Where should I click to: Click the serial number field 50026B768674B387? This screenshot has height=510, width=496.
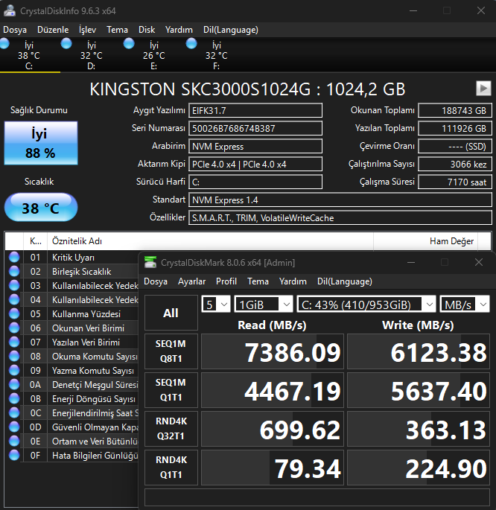(255, 128)
